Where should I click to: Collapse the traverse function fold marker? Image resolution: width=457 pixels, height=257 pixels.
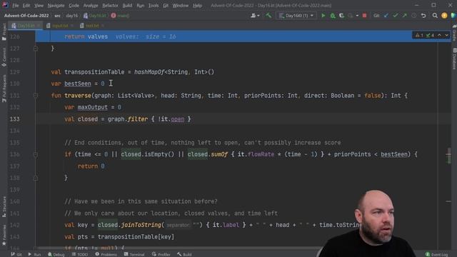point(36,95)
